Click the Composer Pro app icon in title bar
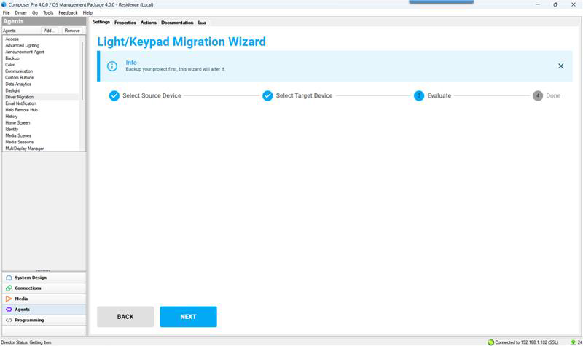This screenshot has height=346, width=583. [4, 4]
